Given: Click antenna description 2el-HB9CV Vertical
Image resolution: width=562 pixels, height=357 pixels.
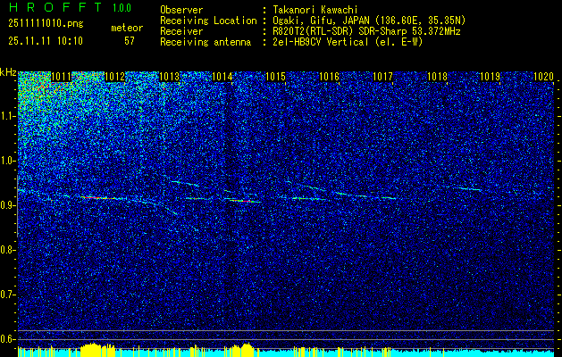Looking at the screenshot, I should click(x=348, y=42).
